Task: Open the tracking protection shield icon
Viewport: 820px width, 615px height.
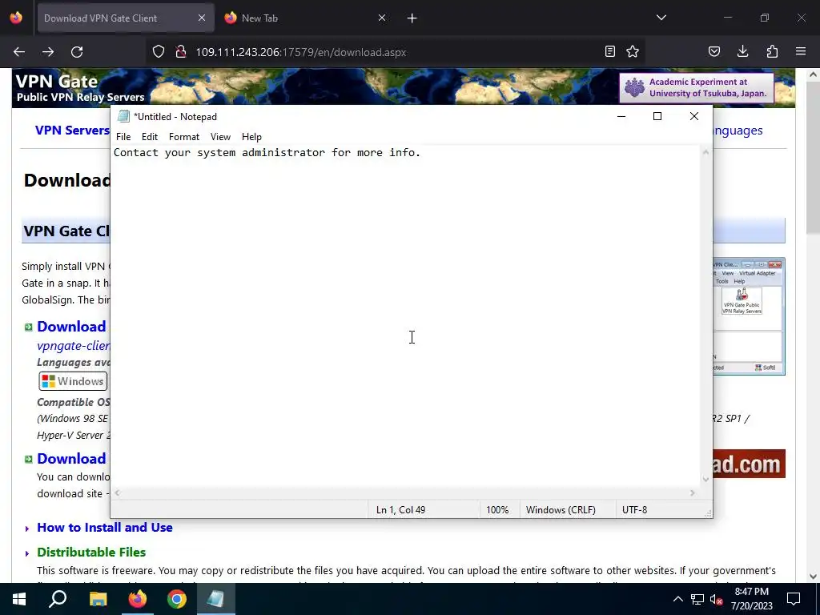Action: click(159, 51)
